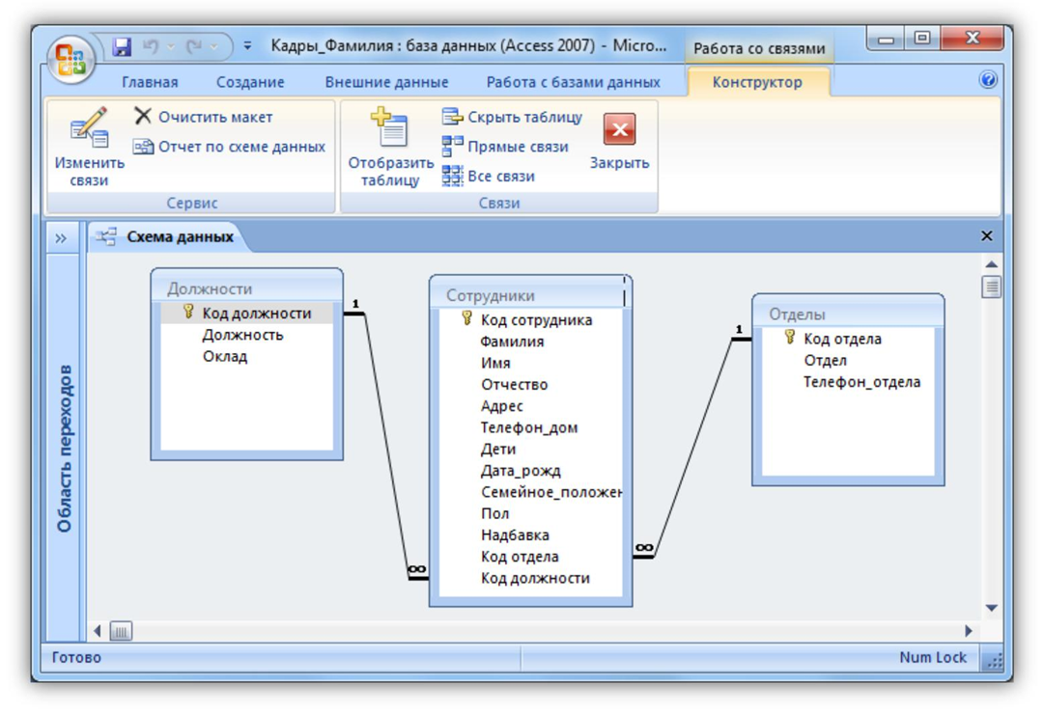1044x712 pixels.
Task: Click the horizontal scrollbar thumb
Action: tap(121, 630)
